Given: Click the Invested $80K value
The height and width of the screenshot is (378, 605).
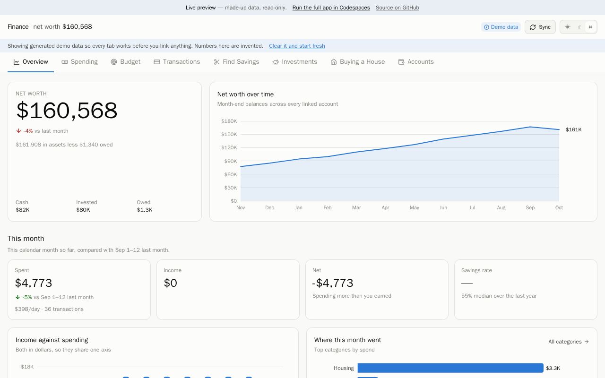Looking at the screenshot, I should [83, 210].
